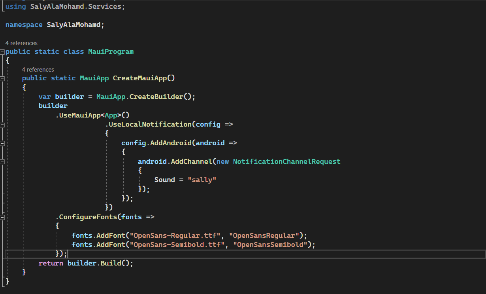Click the "using" keyword on the first line
This screenshot has width=486, height=294.
click(16, 6)
